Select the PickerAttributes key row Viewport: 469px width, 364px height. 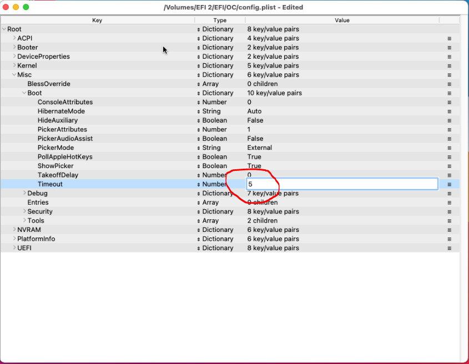tap(62, 129)
